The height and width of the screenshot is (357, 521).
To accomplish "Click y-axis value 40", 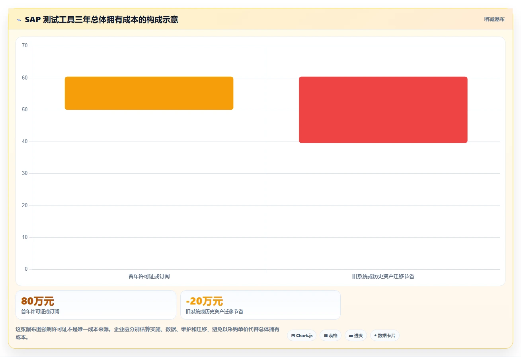I will pos(25,142).
